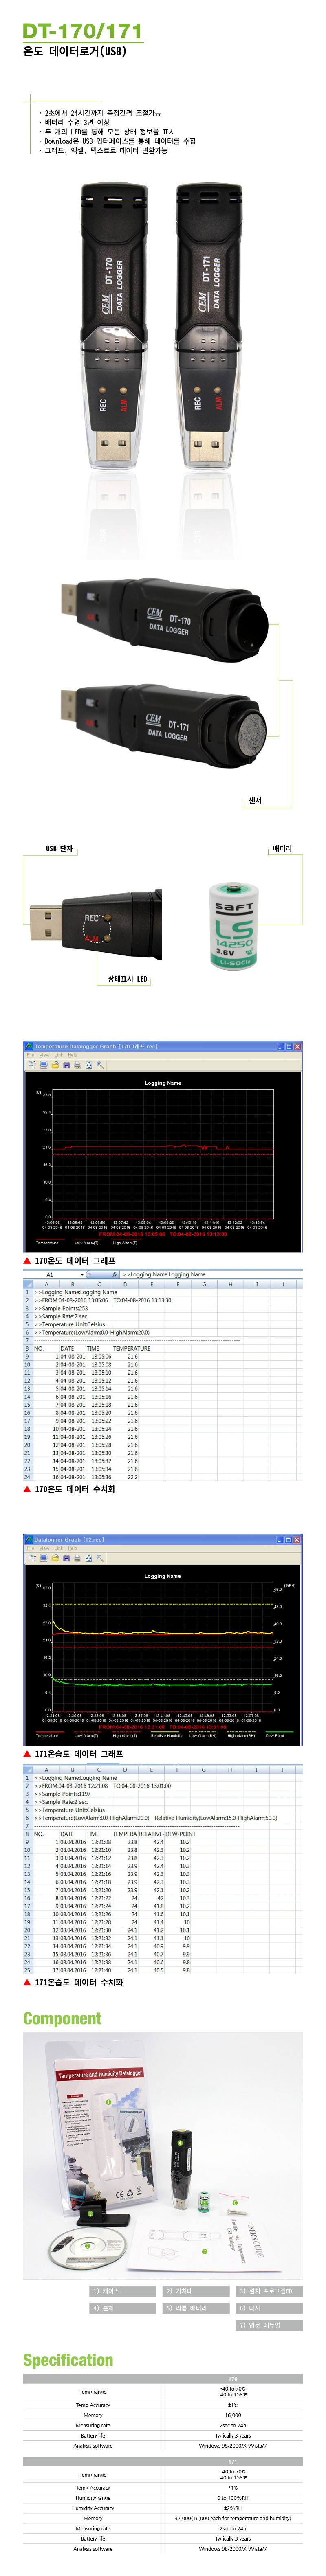
Task: Click the '5) 리튬 배터리' component label
Action: [186, 2308]
